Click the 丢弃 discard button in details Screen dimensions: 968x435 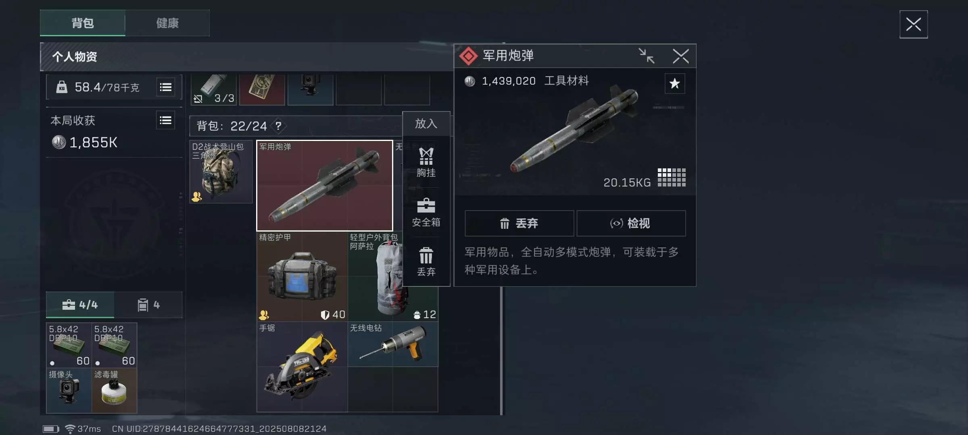(519, 223)
